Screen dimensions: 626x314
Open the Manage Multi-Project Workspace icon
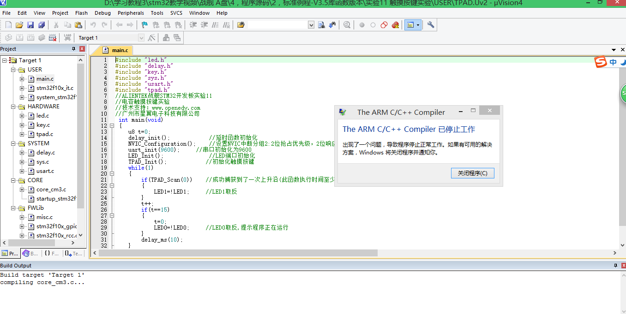click(x=177, y=38)
